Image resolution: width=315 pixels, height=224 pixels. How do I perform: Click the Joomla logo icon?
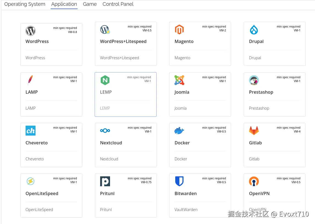179,80
